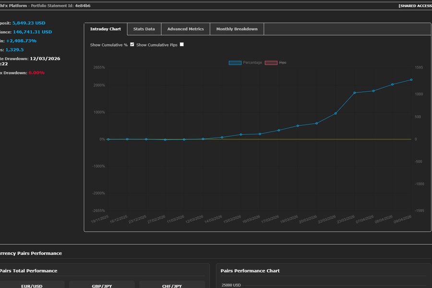
Task: Click the balance value 146,741.31 USD
Action: coord(32,32)
